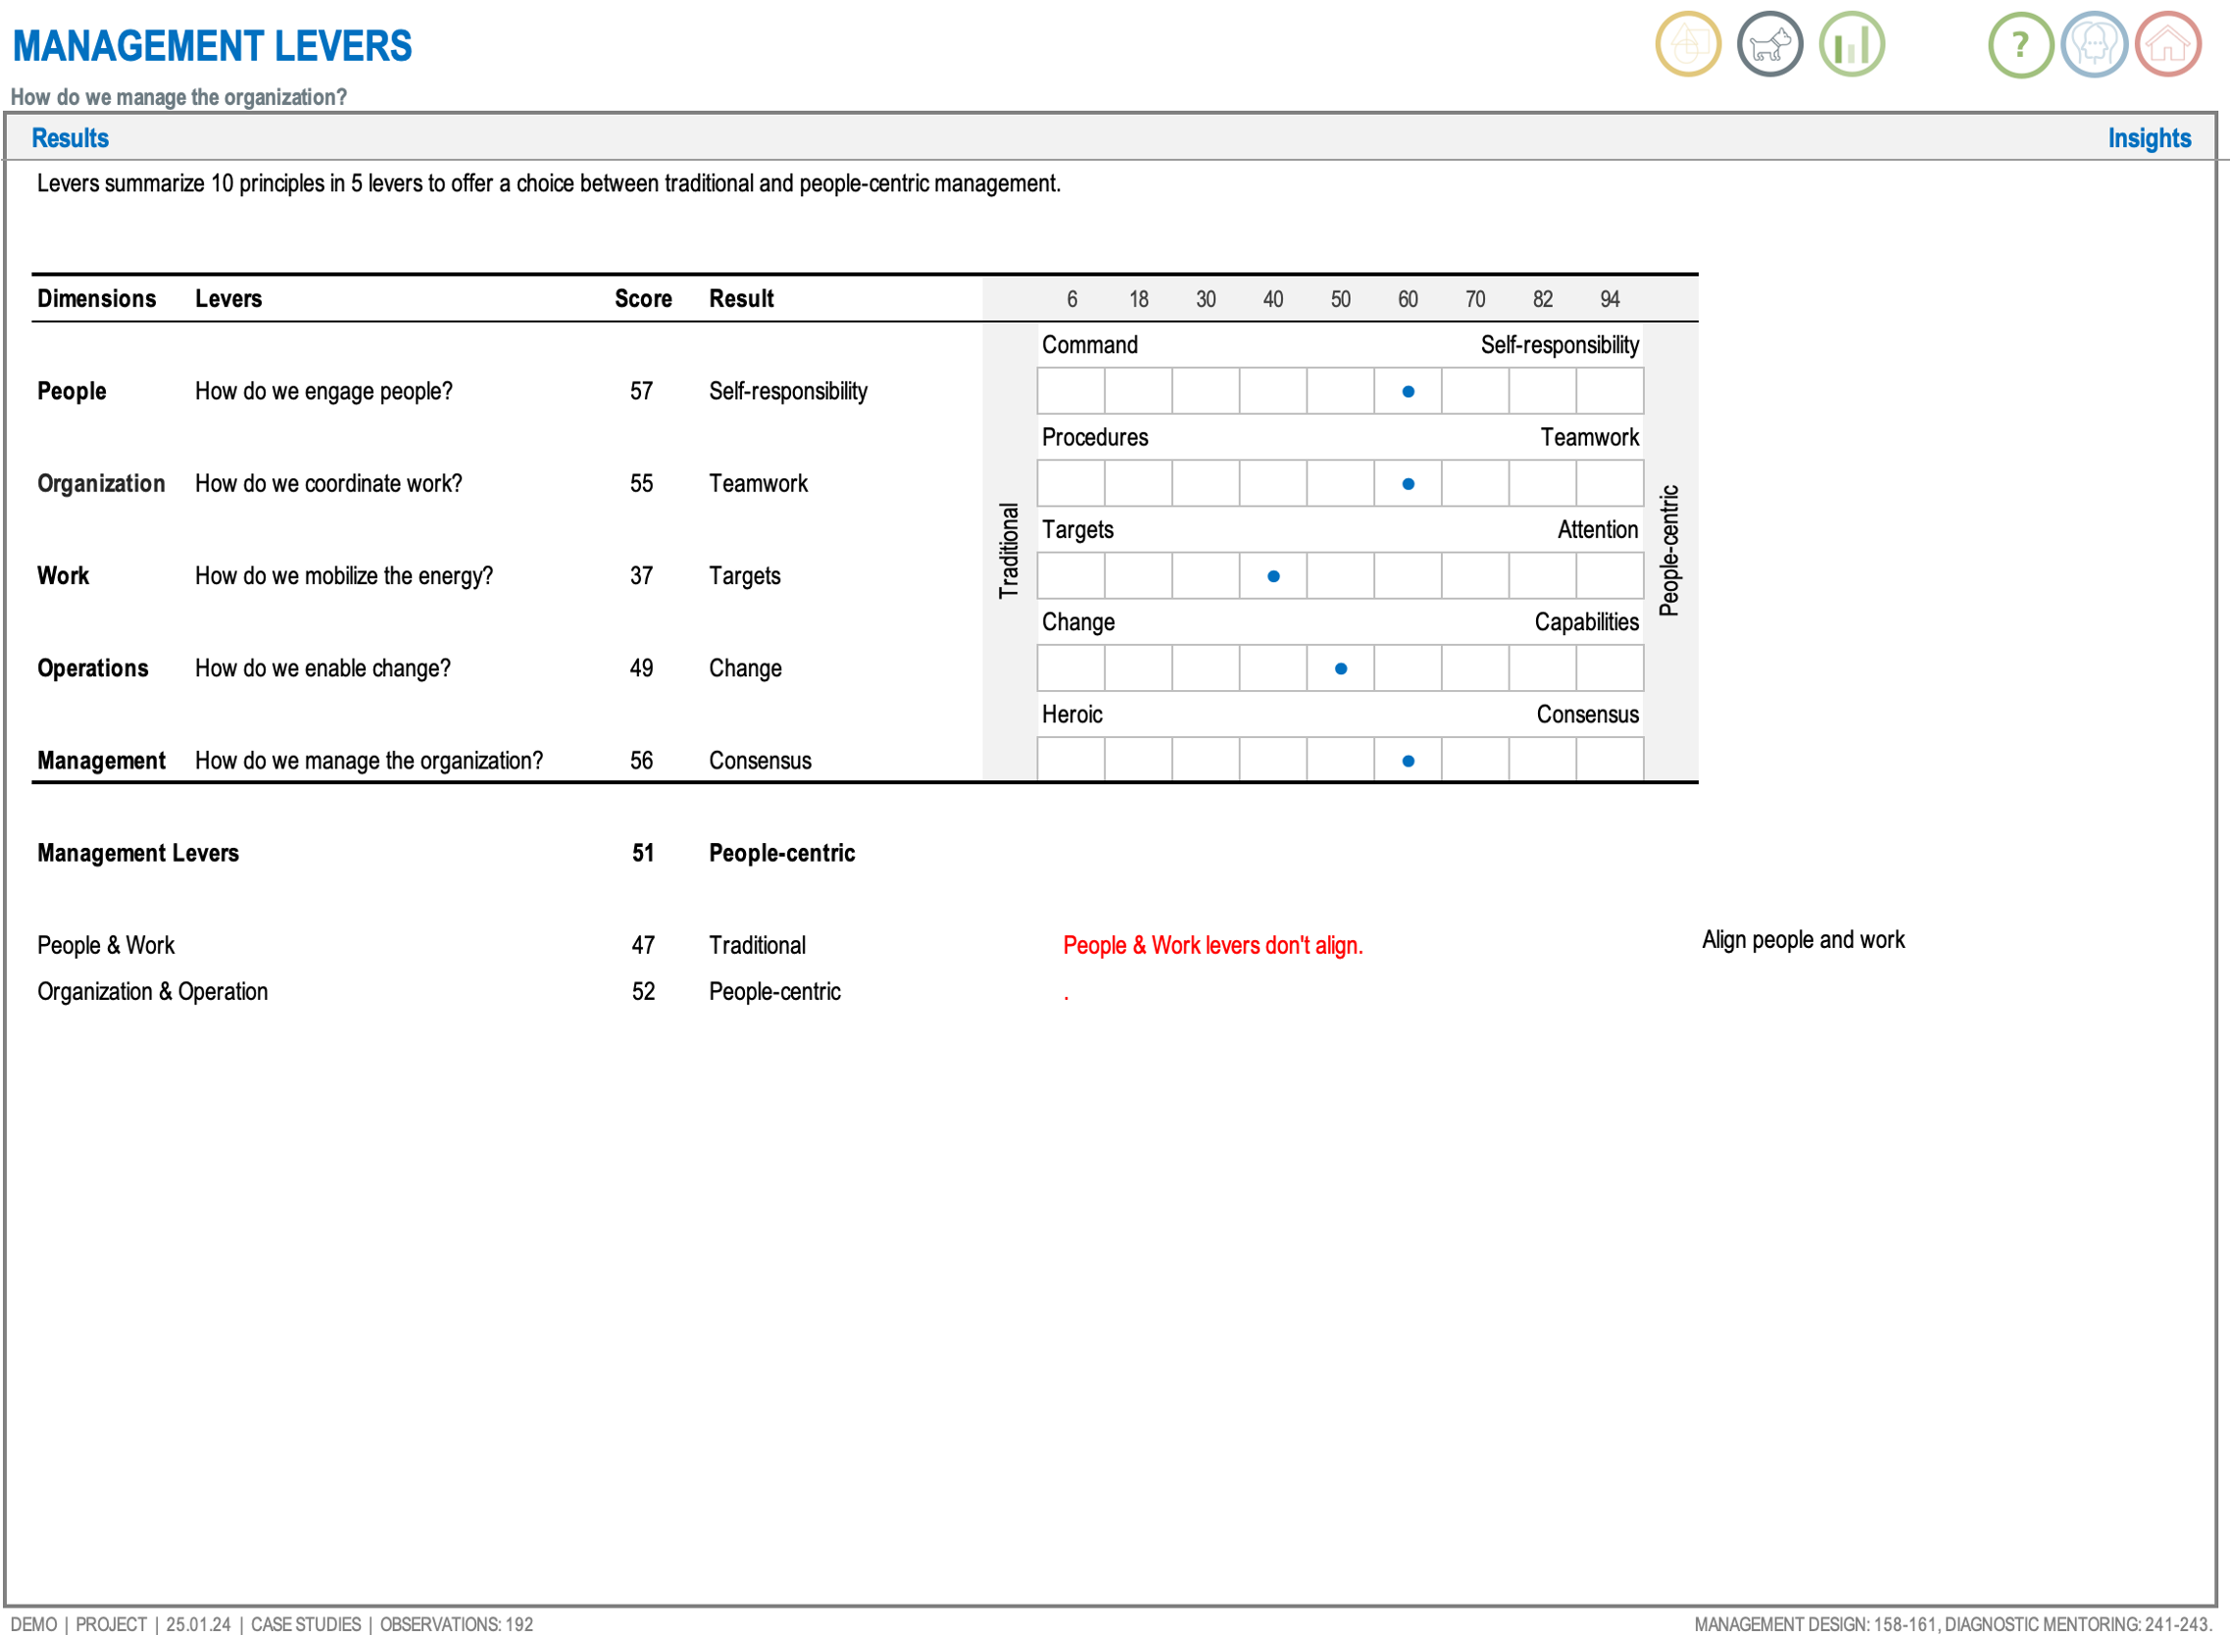Click the green question mark help icon
Image resolution: width=2231 pixels, height=1635 pixels.
click(2021, 44)
